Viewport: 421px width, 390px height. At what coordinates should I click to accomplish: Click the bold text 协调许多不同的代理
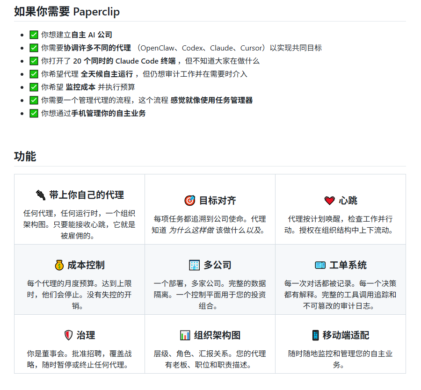click(97, 48)
